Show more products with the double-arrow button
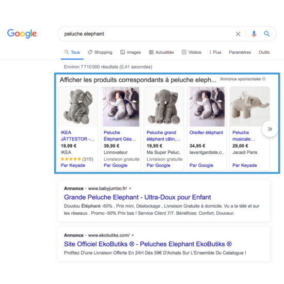The image size is (284, 284). pos(270,129)
